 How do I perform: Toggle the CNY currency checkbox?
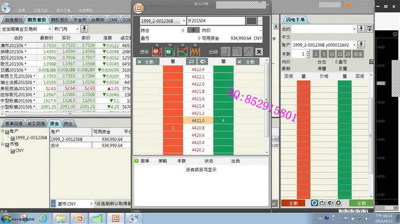12,151
